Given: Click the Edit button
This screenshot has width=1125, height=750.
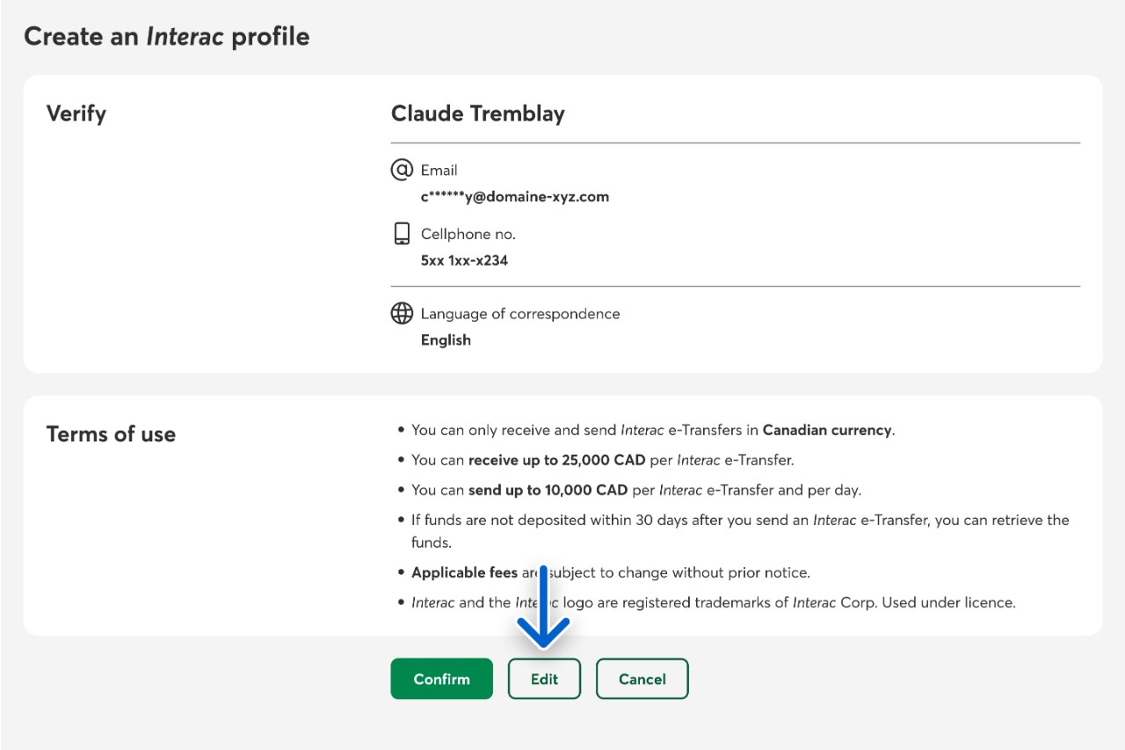Looking at the screenshot, I should point(544,679).
